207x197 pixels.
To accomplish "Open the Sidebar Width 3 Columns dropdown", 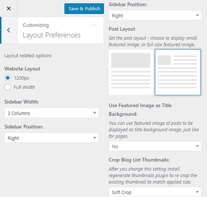I will coord(52,113).
